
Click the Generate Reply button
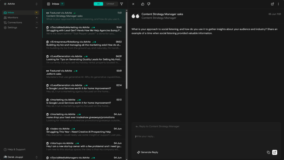tap(147, 152)
